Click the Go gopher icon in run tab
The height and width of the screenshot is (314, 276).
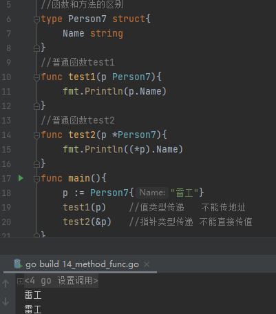18,264
